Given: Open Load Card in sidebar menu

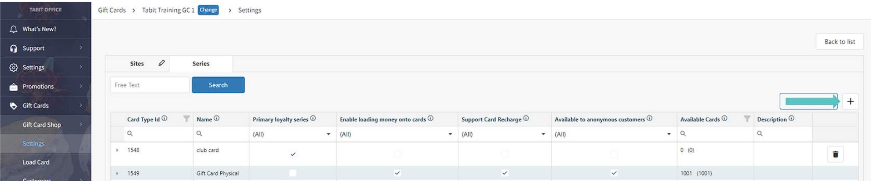Looking at the screenshot, I should pyautogui.click(x=36, y=162).
